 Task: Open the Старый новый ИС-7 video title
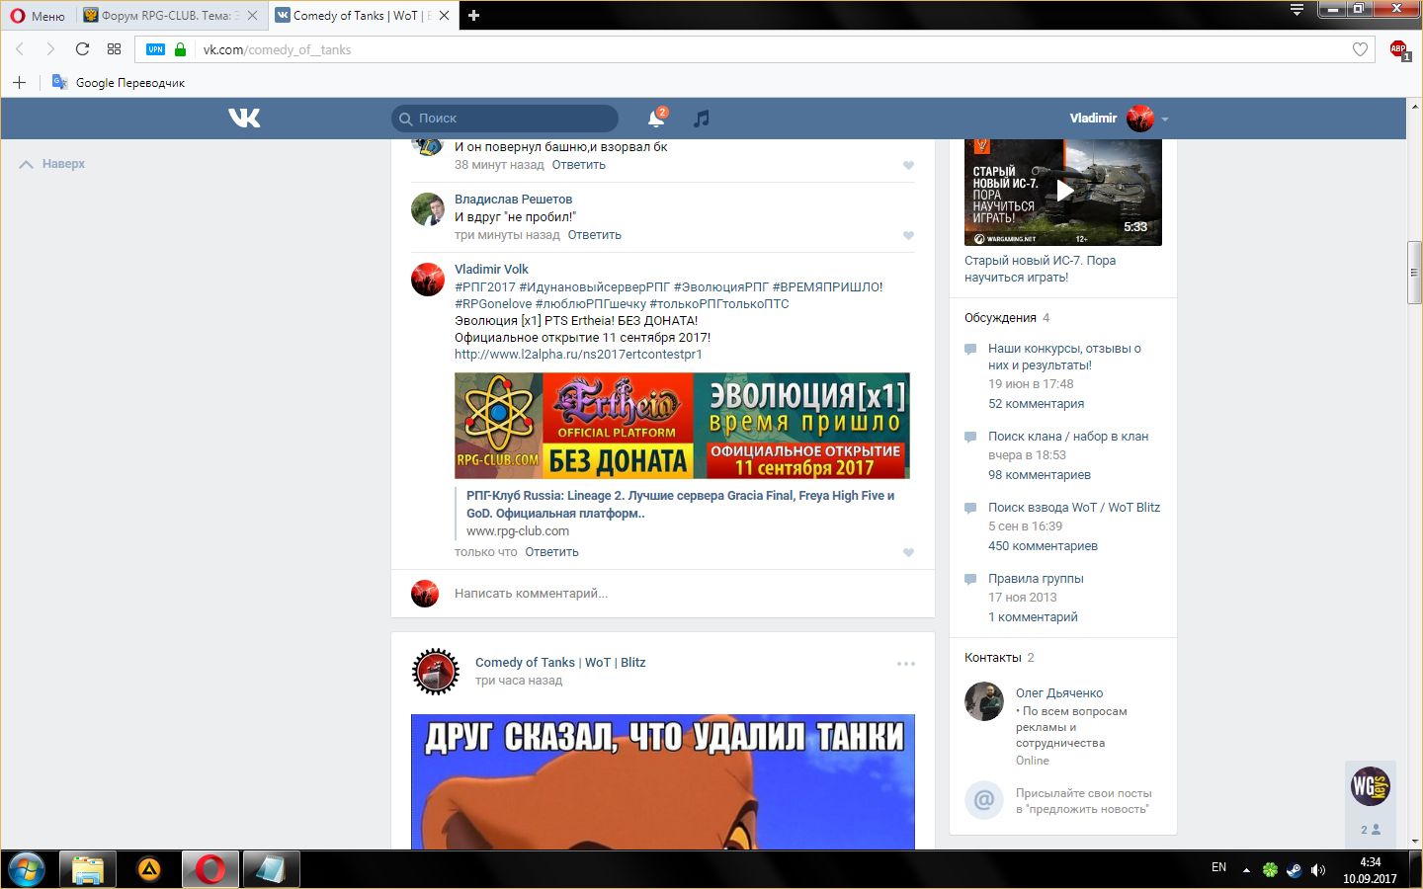tap(1040, 269)
